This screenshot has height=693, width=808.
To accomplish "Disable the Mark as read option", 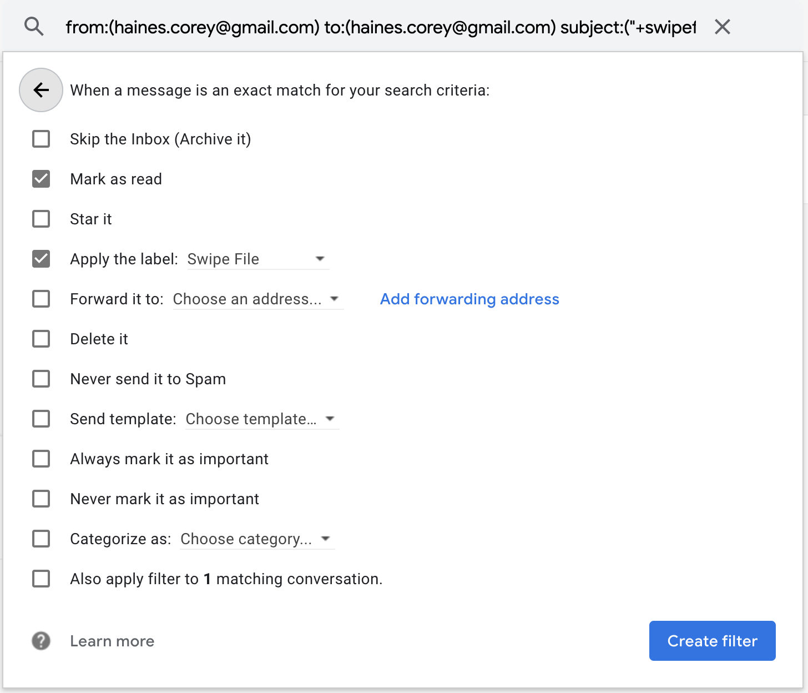I will (41, 179).
